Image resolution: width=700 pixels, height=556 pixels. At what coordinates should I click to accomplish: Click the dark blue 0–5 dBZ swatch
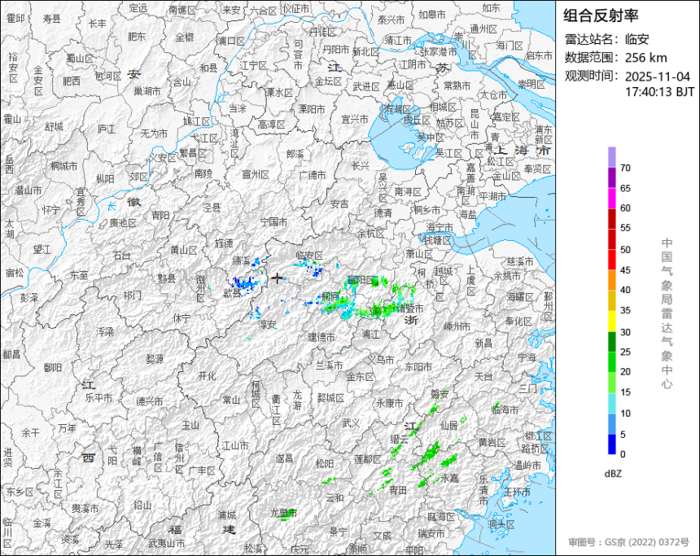pyautogui.click(x=611, y=444)
